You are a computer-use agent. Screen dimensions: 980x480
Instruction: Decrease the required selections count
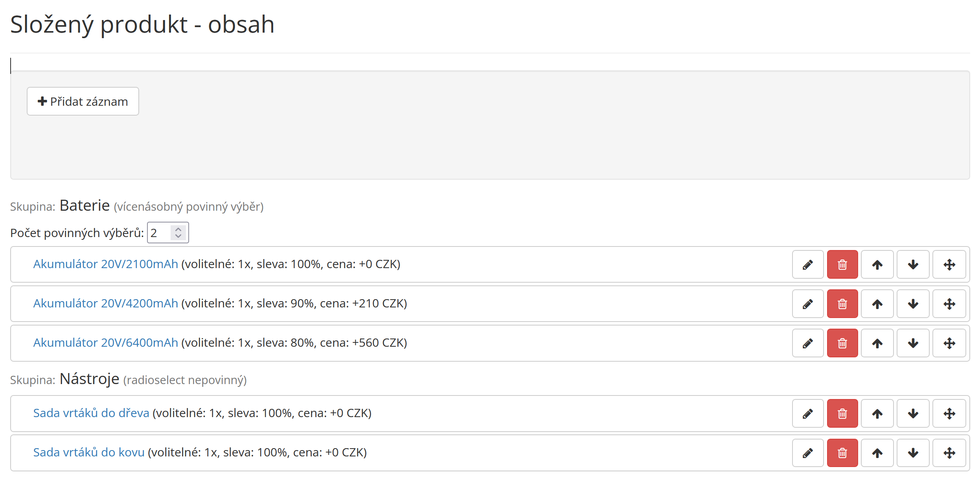point(178,236)
